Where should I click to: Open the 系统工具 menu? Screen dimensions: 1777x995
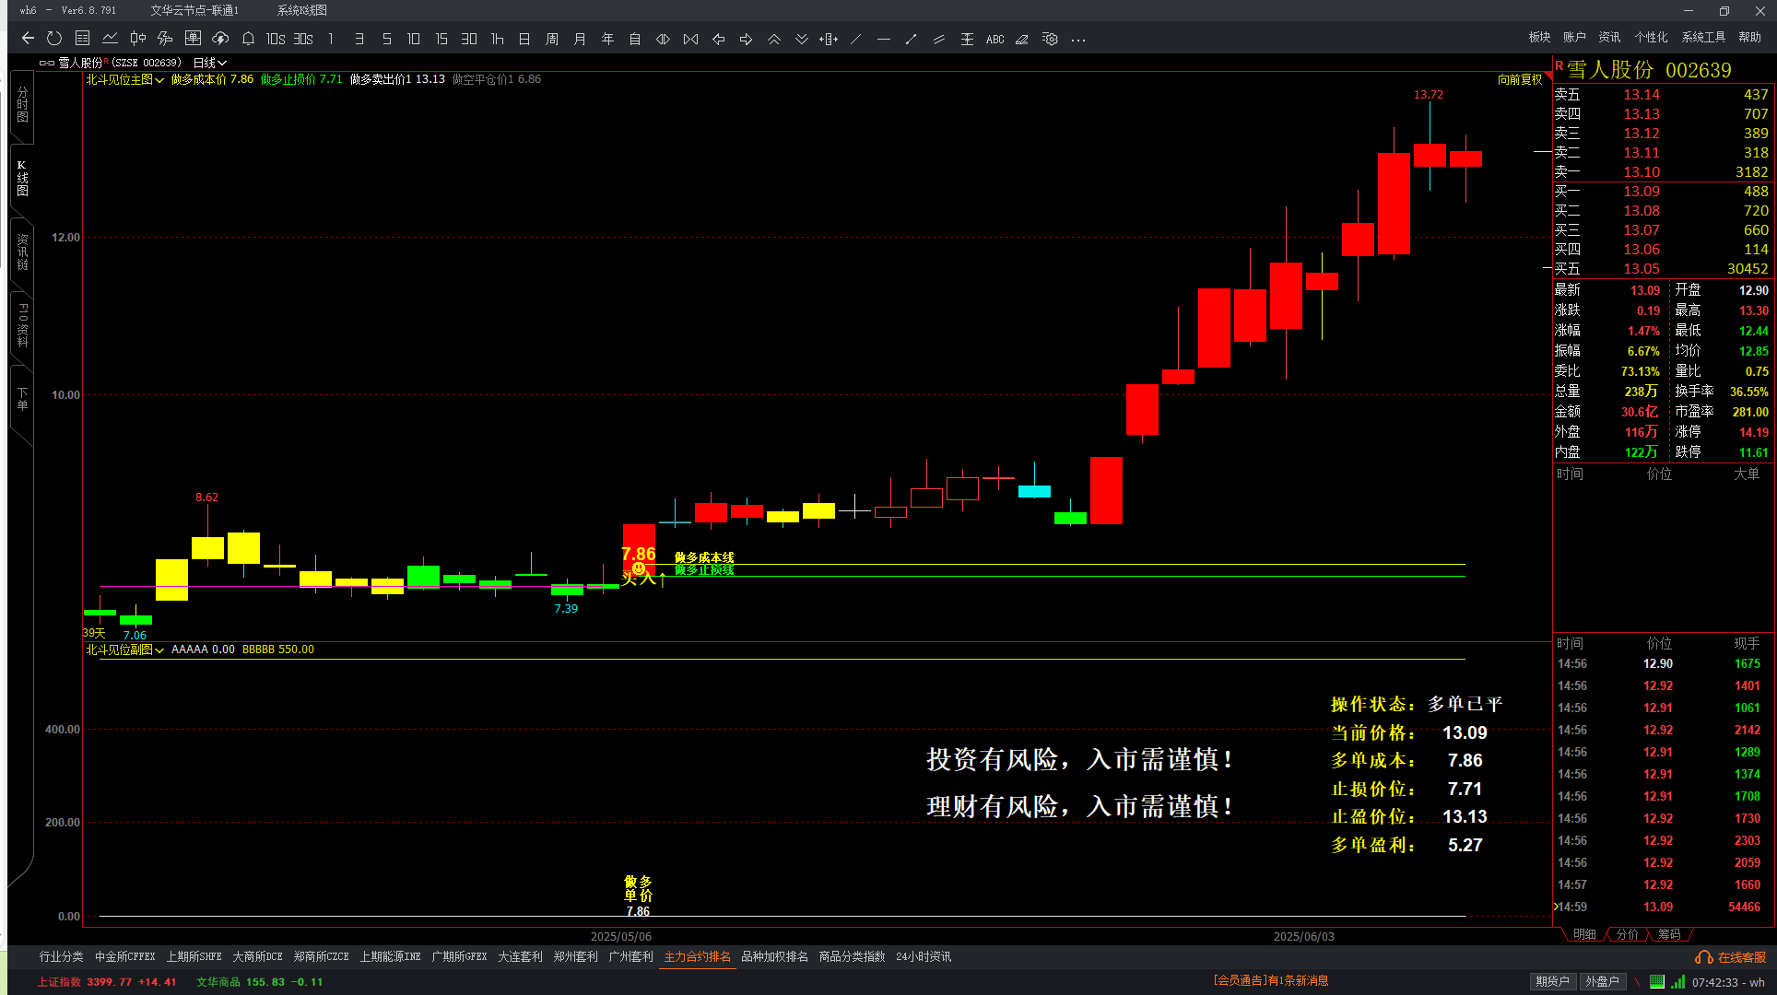[x=1703, y=38]
